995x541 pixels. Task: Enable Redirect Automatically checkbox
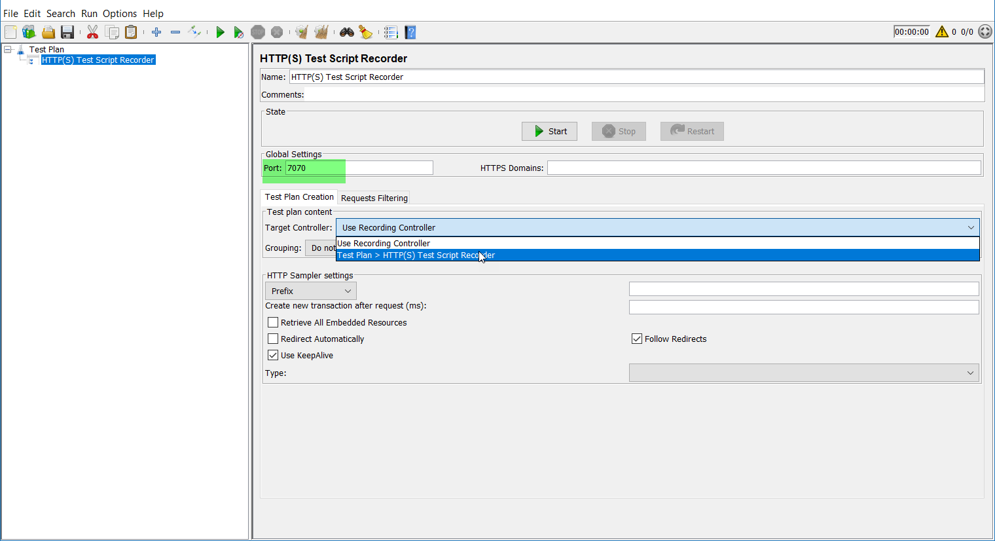273,339
